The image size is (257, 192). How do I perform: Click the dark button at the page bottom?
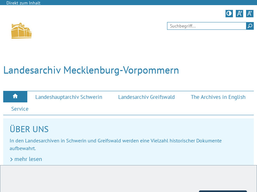(x=223, y=191)
